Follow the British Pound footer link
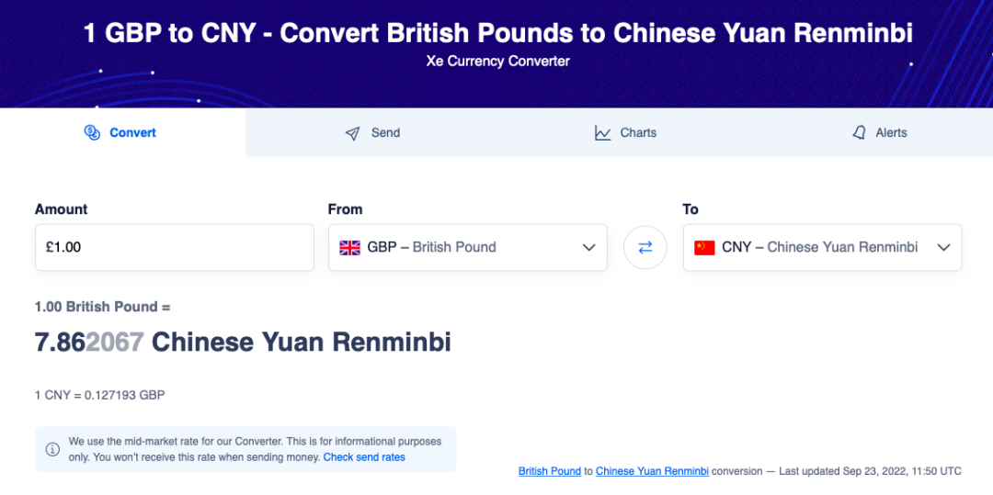The width and height of the screenshot is (993, 495). pyautogui.click(x=550, y=471)
